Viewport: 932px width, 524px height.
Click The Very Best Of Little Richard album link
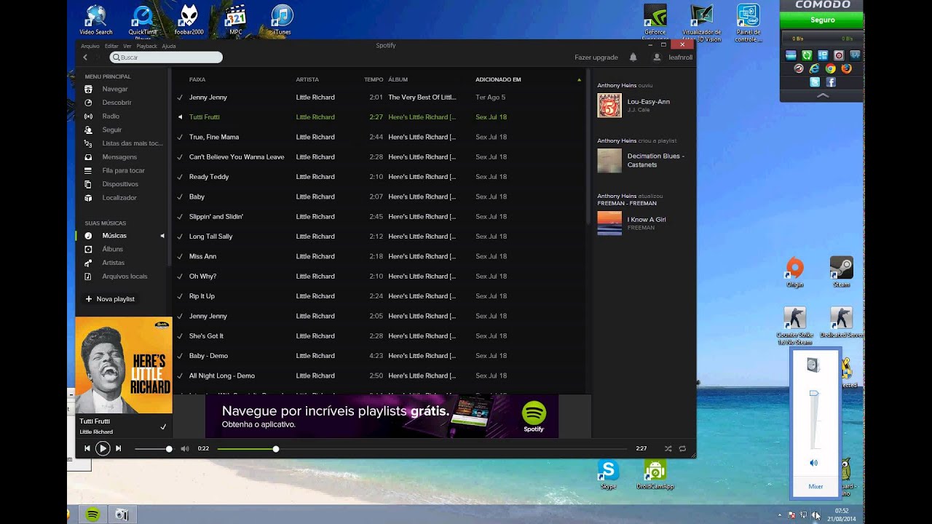click(x=422, y=97)
